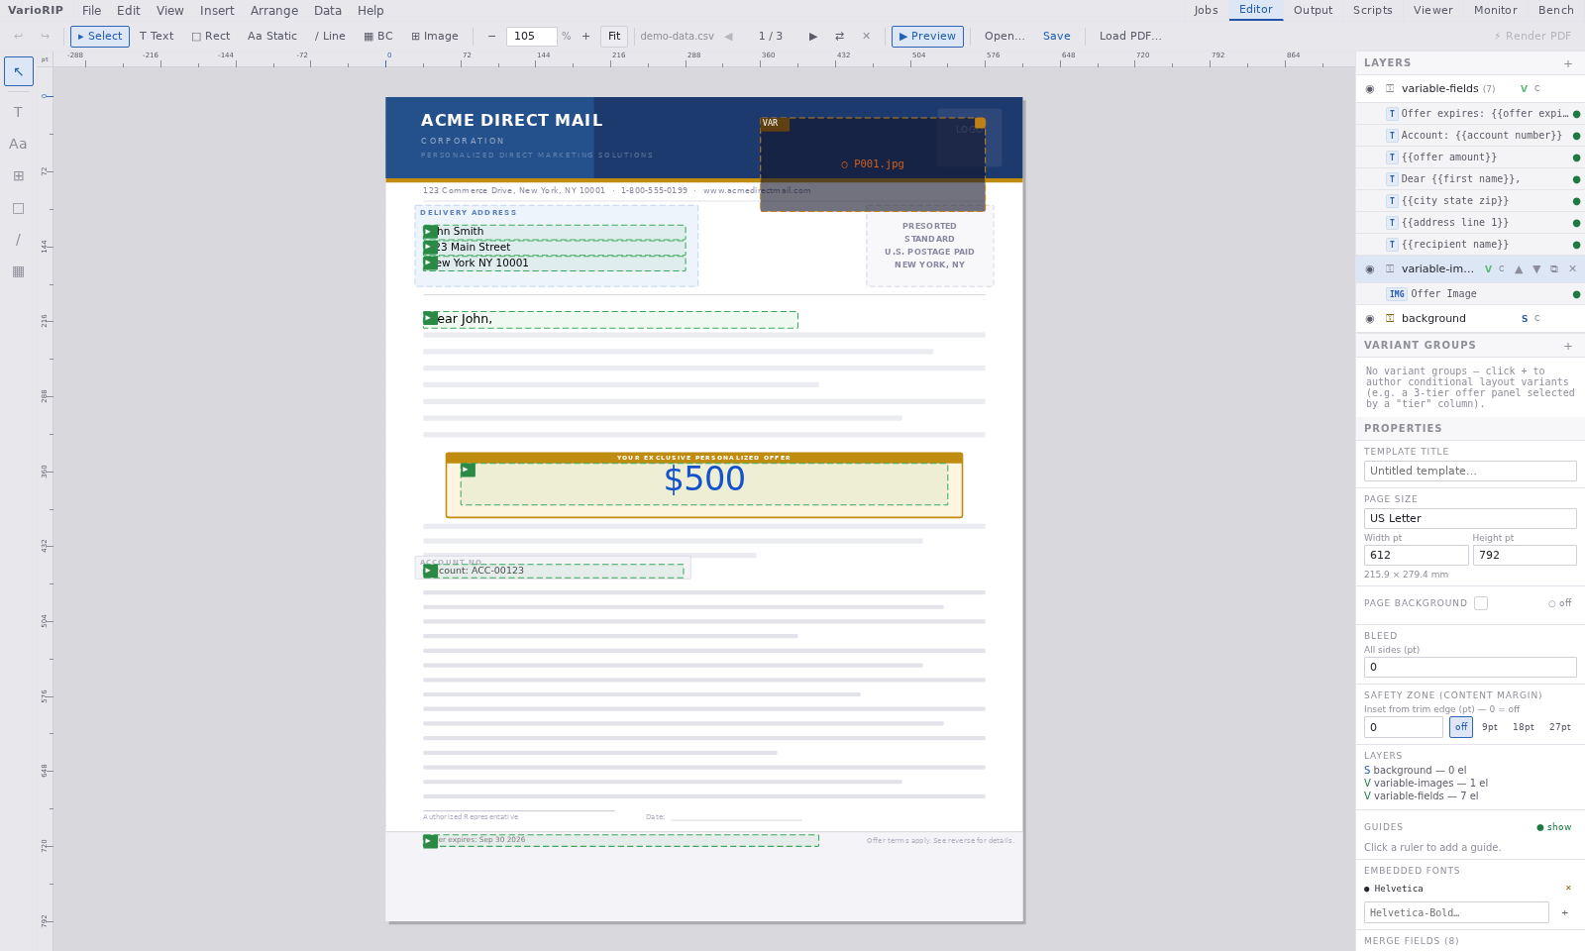
Task: Remove the Helvetica embedded font
Action: (x=1568, y=889)
